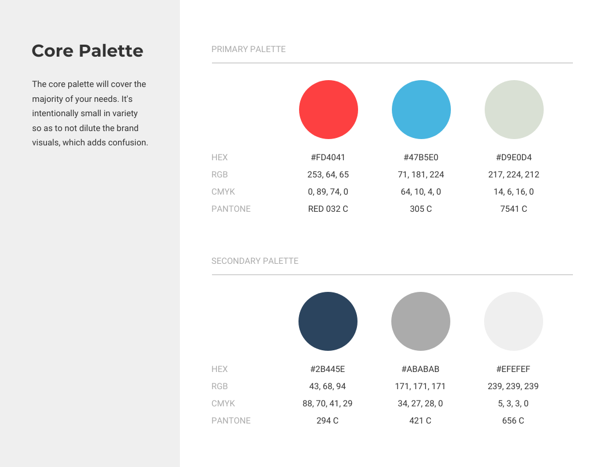
Task: Click the #FD4041 hex code text
Action: [328, 157]
